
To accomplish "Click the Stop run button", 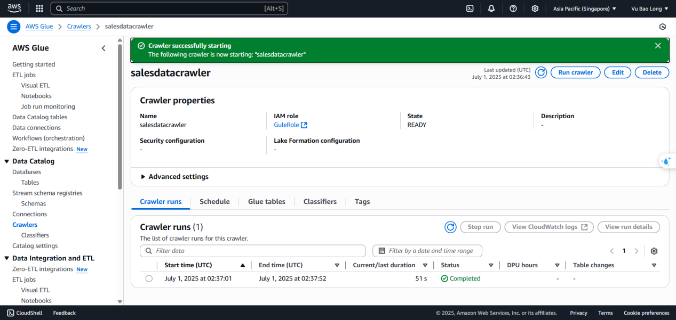I will [x=480, y=227].
